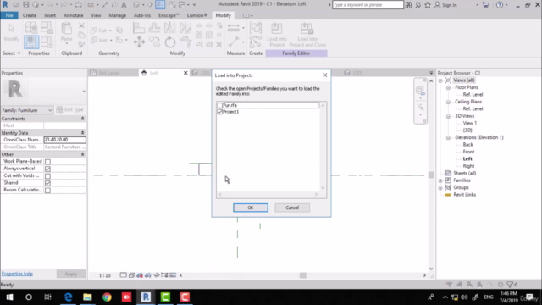Click Cancel in Load into Projects dialog

(292, 208)
